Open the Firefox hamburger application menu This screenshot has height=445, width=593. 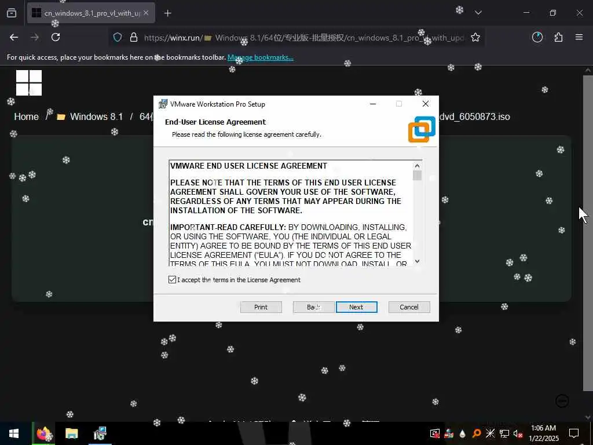pyautogui.click(x=579, y=37)
